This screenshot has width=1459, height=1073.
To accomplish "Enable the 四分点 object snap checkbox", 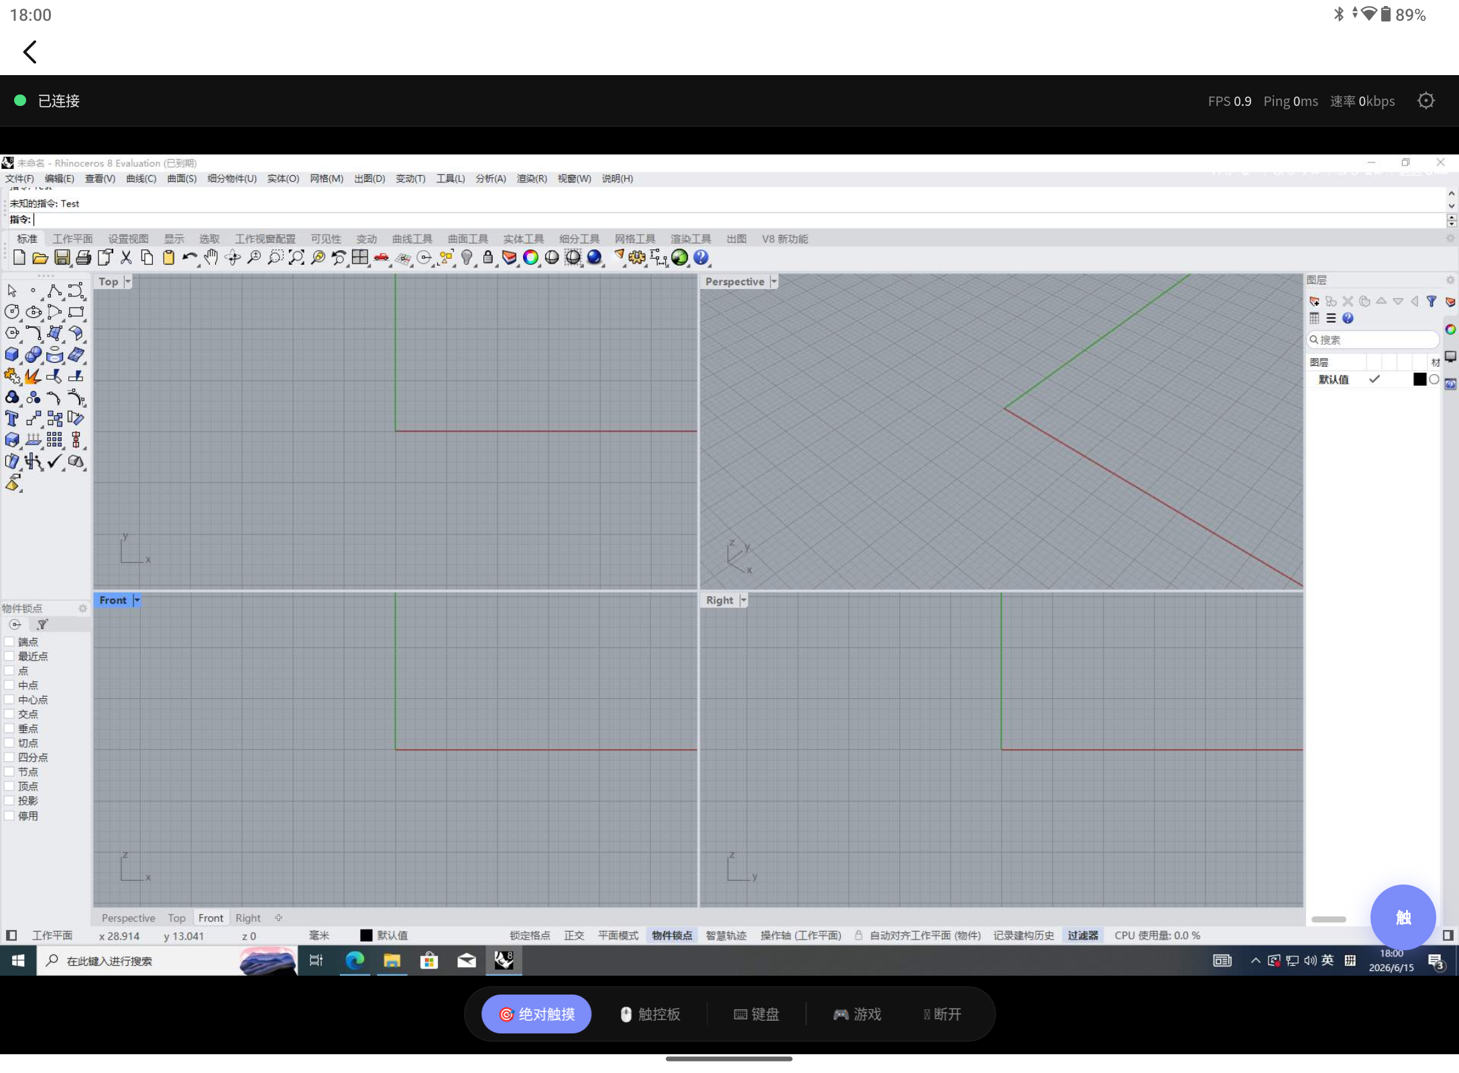I will click(x=9, y=757).
